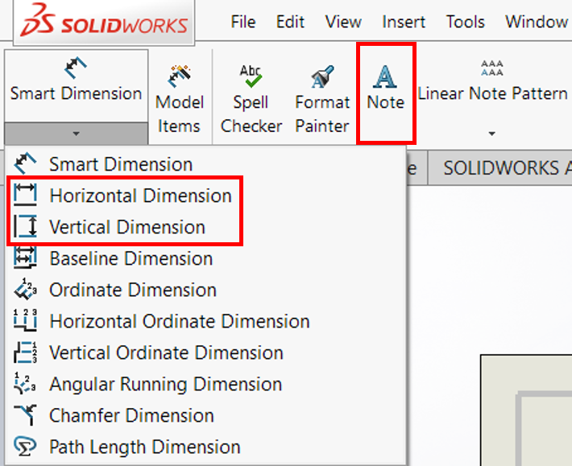The image size is (572, 466).
Task: Select Ordinate Dimension option
Action: click(x=205, y=290)
